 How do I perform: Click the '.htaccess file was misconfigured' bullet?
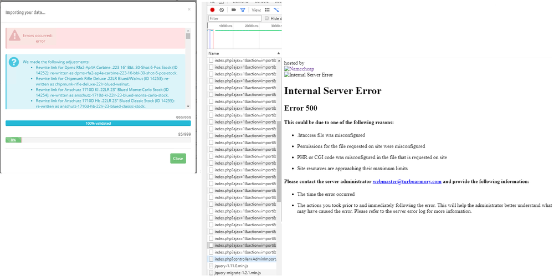click(x=331, y=135)
